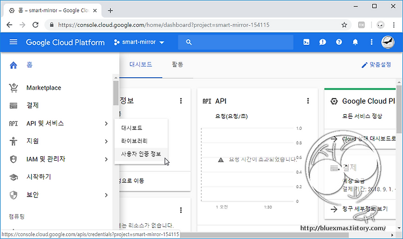The image size is (403, 239).
Task: Follow the Cloud 상태 대시보드로 link
Action: pyautogui.click(x=369, y=139)
